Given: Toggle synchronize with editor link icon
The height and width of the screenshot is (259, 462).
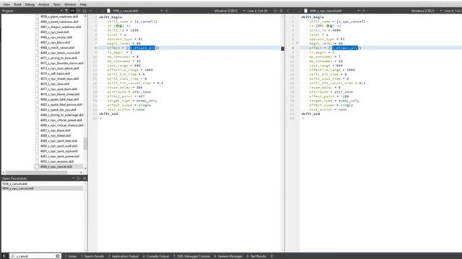Looking at the screenshot, I should coord(72,11).
